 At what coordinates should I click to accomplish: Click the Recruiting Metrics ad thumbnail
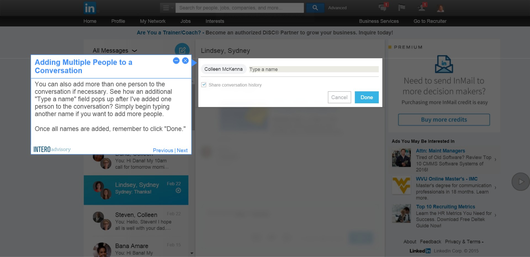point(401,213)
